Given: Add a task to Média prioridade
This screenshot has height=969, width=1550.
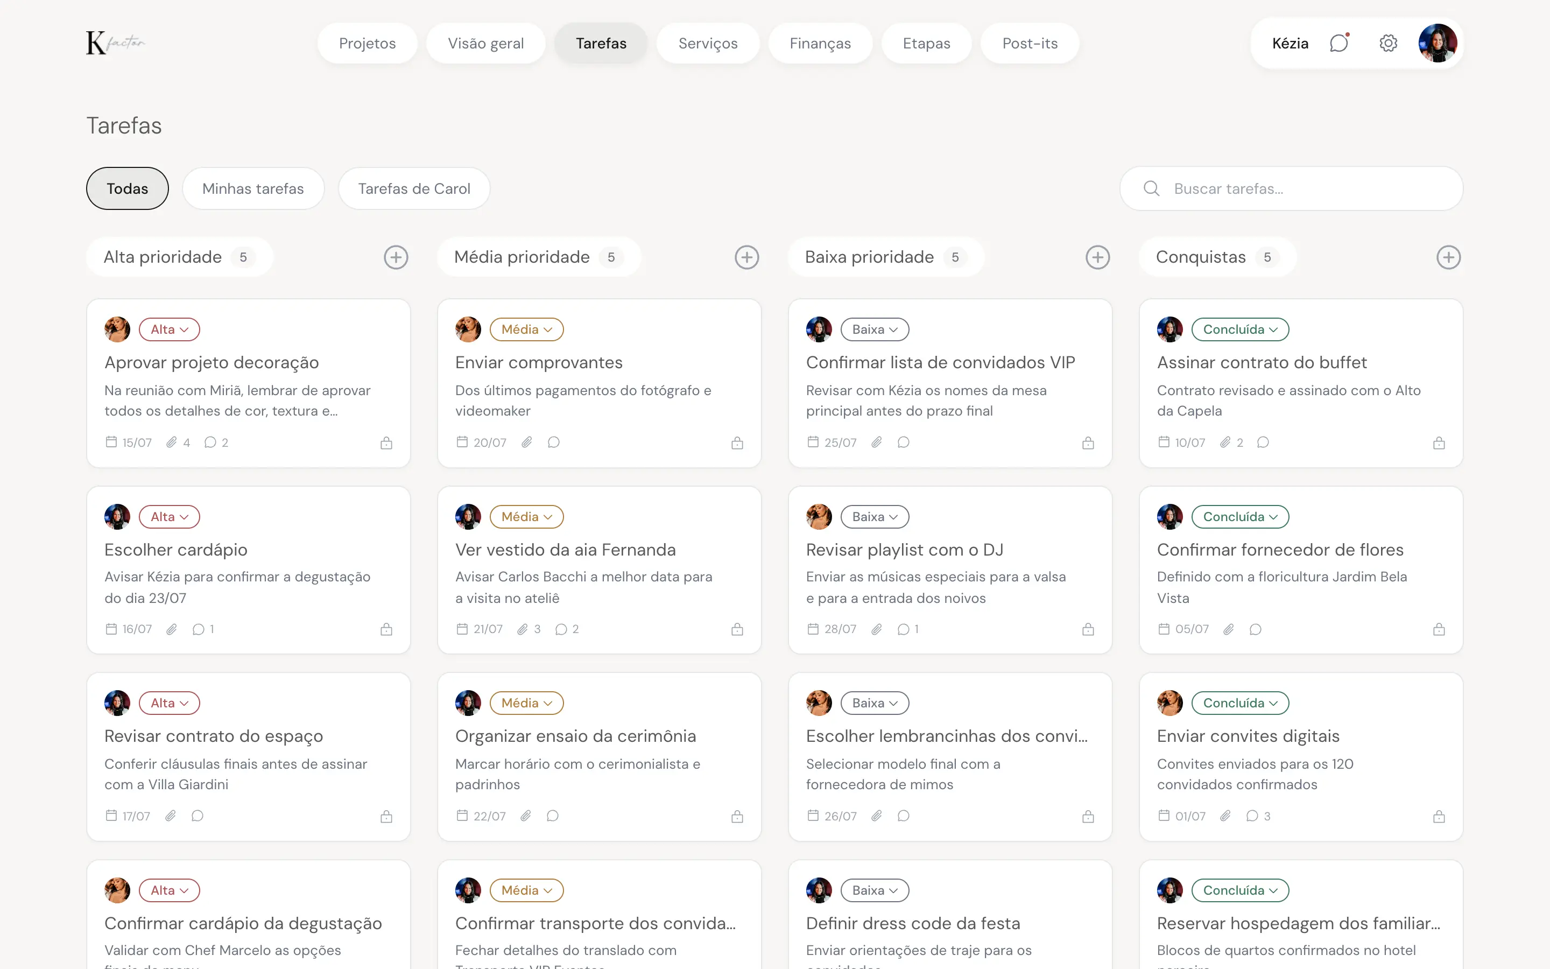Looking at the screenshot, I should 747,257.
